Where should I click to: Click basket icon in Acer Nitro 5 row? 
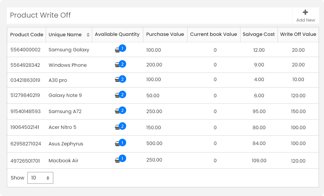click(117, 127)
